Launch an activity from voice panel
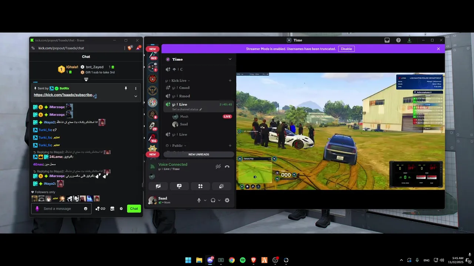 tap(200, 186)
